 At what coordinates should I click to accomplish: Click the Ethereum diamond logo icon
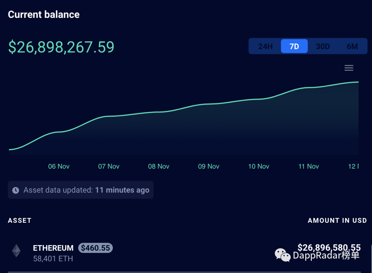[16, 251]
